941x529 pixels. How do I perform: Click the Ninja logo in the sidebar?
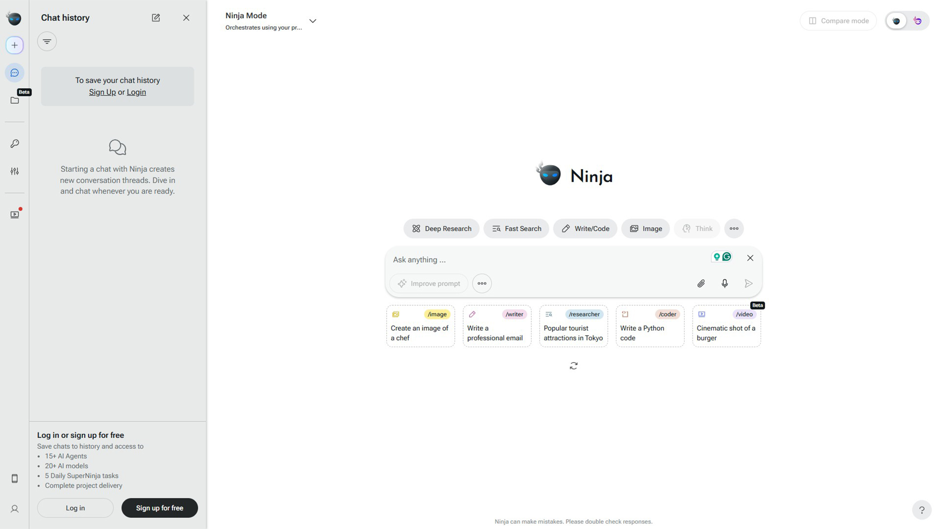(14, 19)
